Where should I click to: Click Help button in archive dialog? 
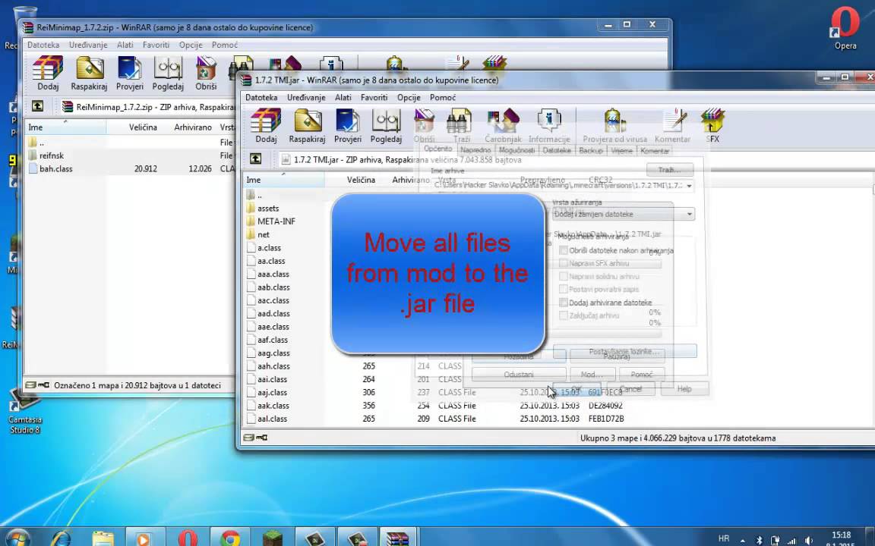pos(684,389)
